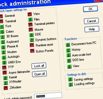
Task: Toggle the settings View lock icon
Action: click(30, 14)
